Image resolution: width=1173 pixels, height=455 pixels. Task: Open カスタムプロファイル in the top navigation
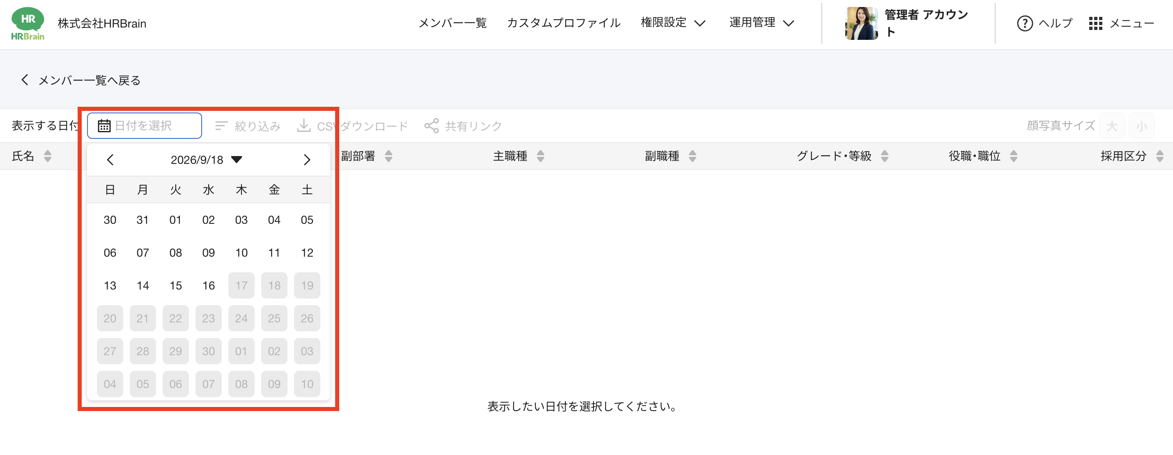[x=563, y=23]
